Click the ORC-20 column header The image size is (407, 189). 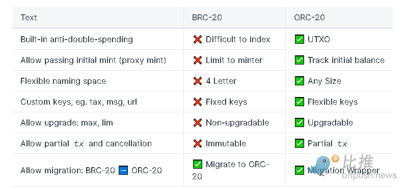pos(309,17)
